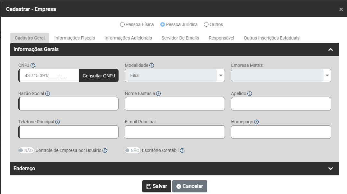Viewport: 347px width, 194px height.
Task: Switch to the Informações Fiscais tab
Action: (x=75, y=38)
